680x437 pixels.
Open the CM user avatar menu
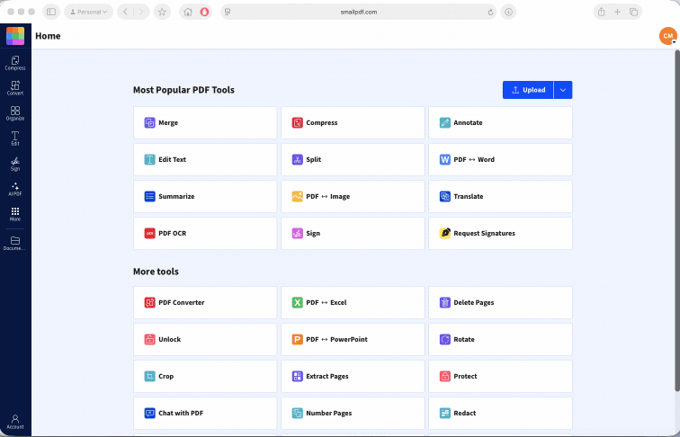[x=667, y=36]
